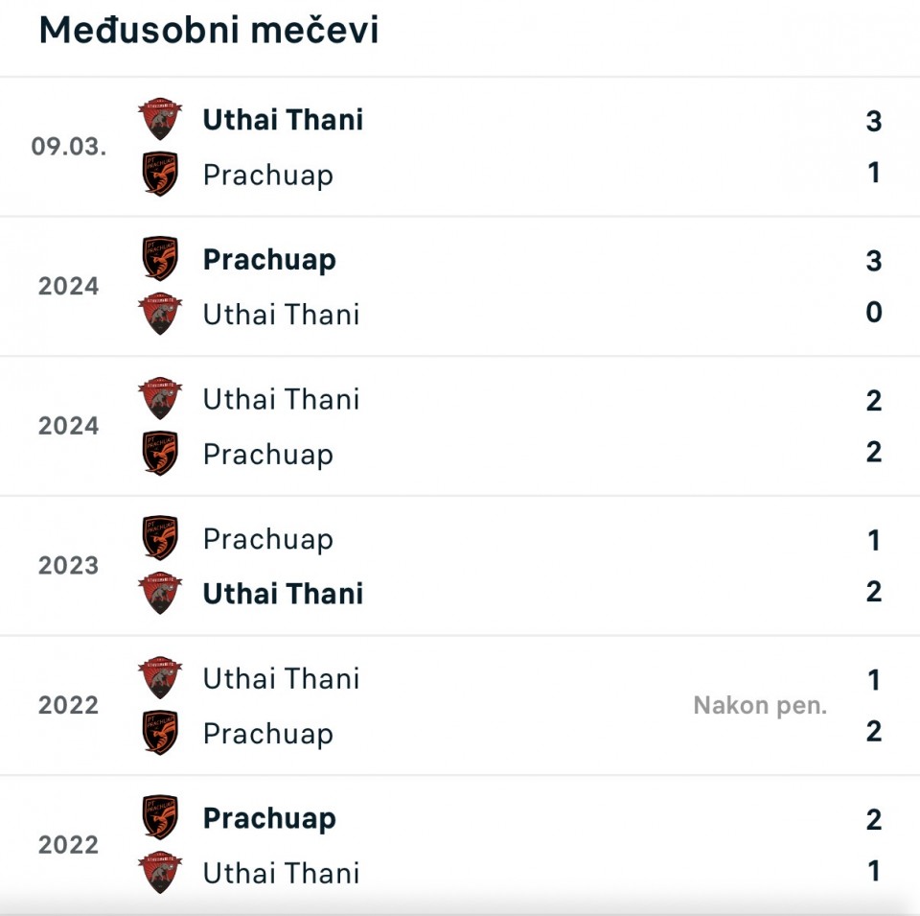Select the 2023 match year label
This screenshot has width=920, height=916.
point(69,566)
